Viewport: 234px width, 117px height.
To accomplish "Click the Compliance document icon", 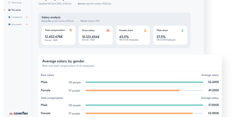I will (9, 17).
